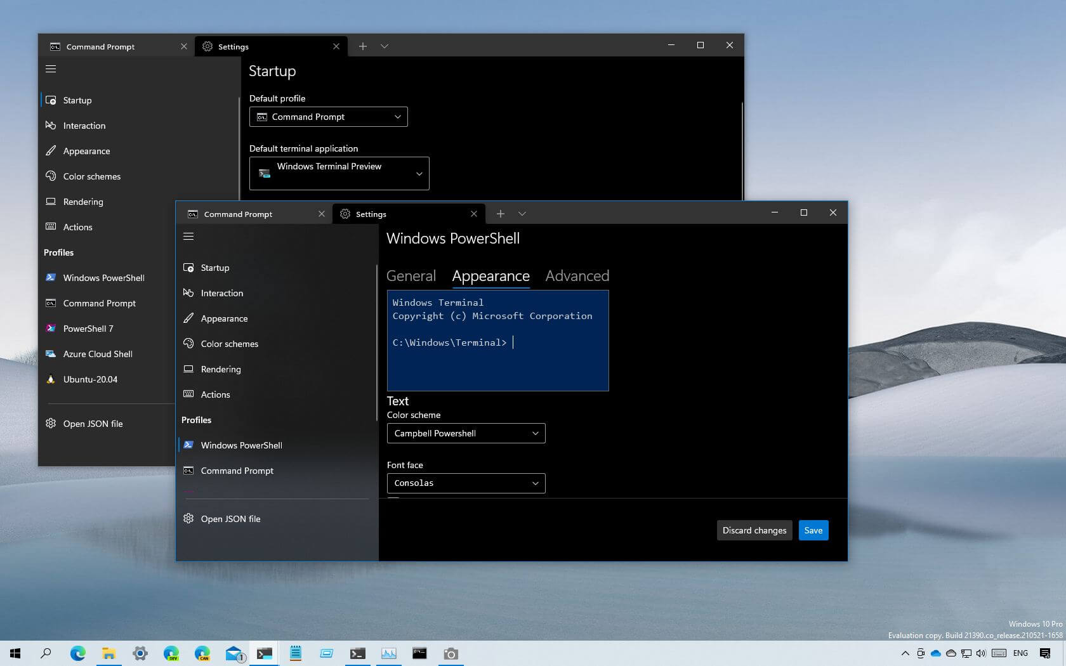
Task: Open a new terminal tab with plus icon
Action: pyautogui.click(x=501, y=214)
